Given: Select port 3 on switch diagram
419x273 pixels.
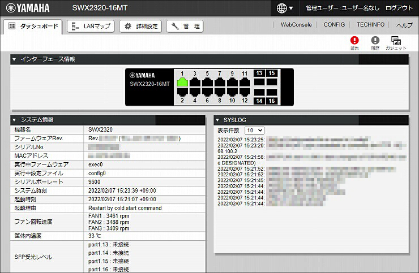Looking at the screenshot, I should 195,82.
